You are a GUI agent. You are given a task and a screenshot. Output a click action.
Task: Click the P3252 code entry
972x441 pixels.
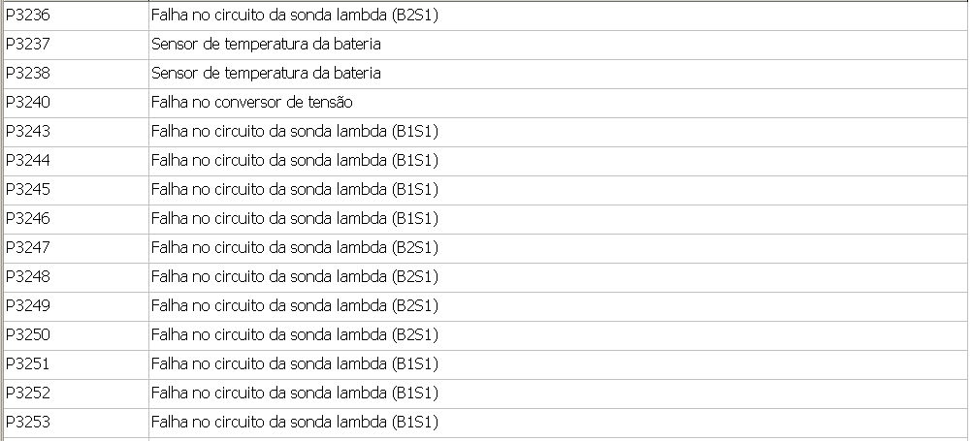coord(27,394)
